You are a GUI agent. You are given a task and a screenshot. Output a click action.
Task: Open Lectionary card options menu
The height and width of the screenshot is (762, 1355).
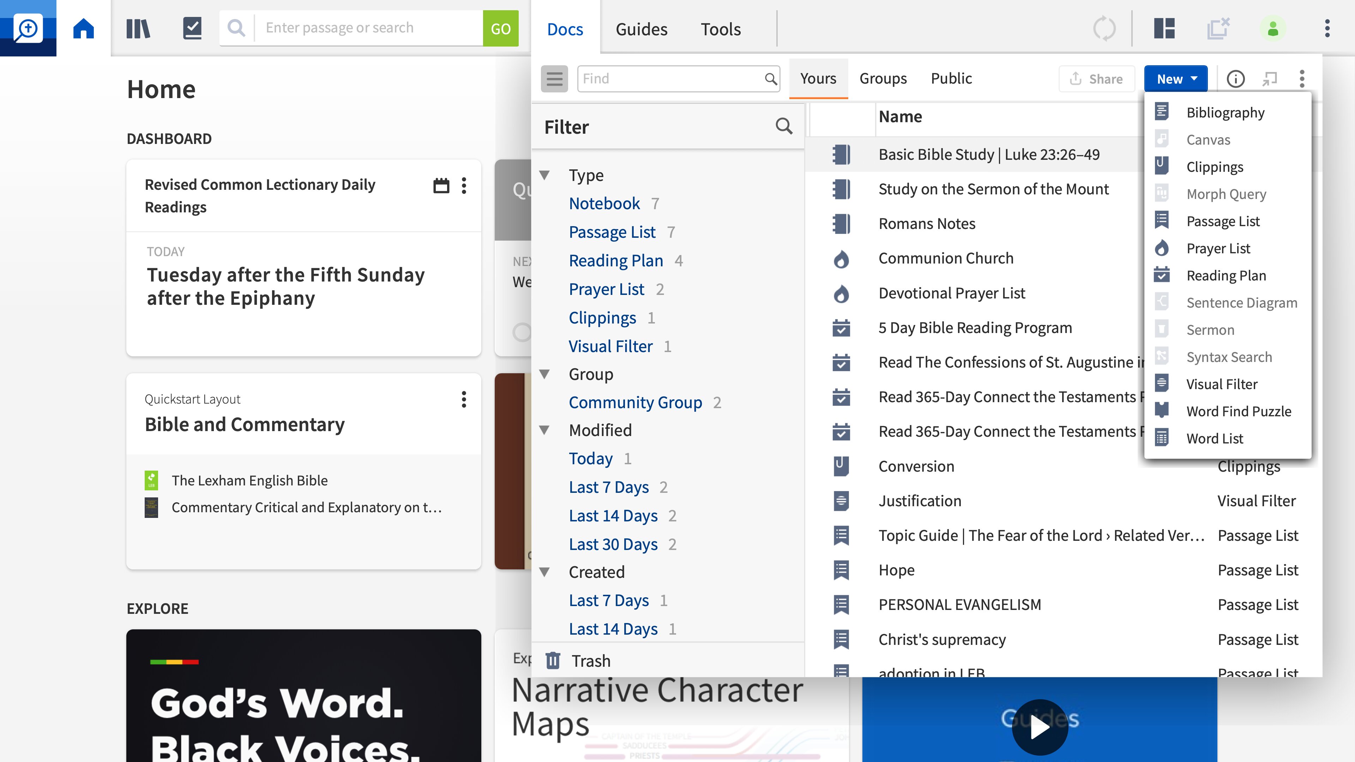pos(464,185)
